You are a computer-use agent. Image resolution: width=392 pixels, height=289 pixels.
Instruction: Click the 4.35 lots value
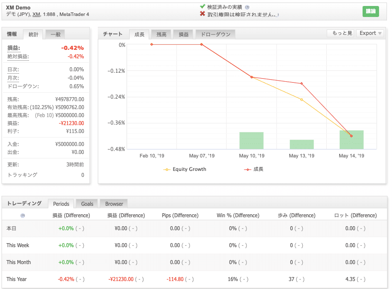[350, 279]
